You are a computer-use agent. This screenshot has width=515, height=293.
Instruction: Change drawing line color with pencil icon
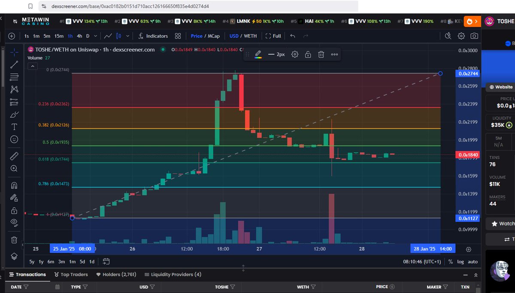[258, 54]
